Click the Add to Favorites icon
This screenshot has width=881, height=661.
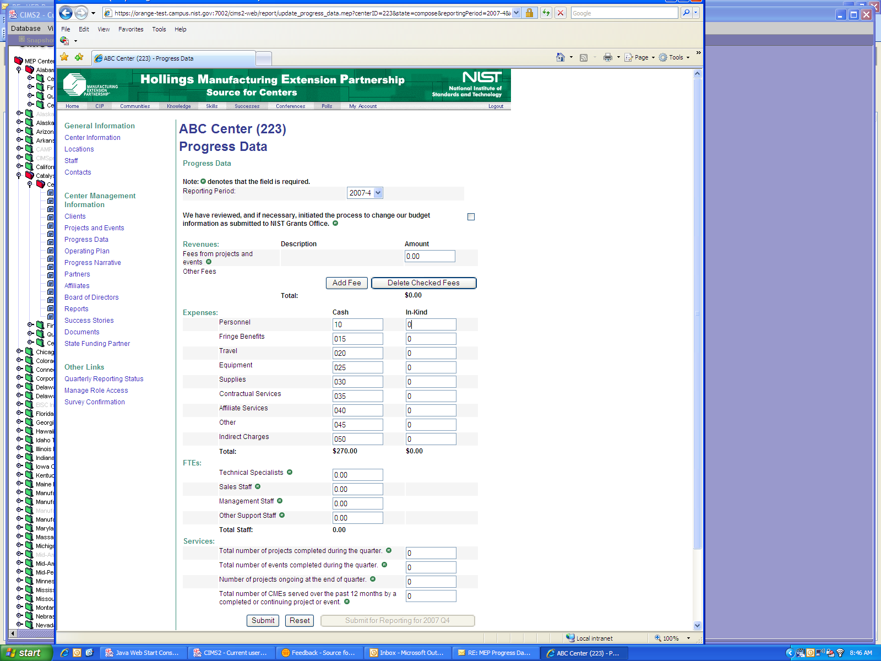coord(79,57)
